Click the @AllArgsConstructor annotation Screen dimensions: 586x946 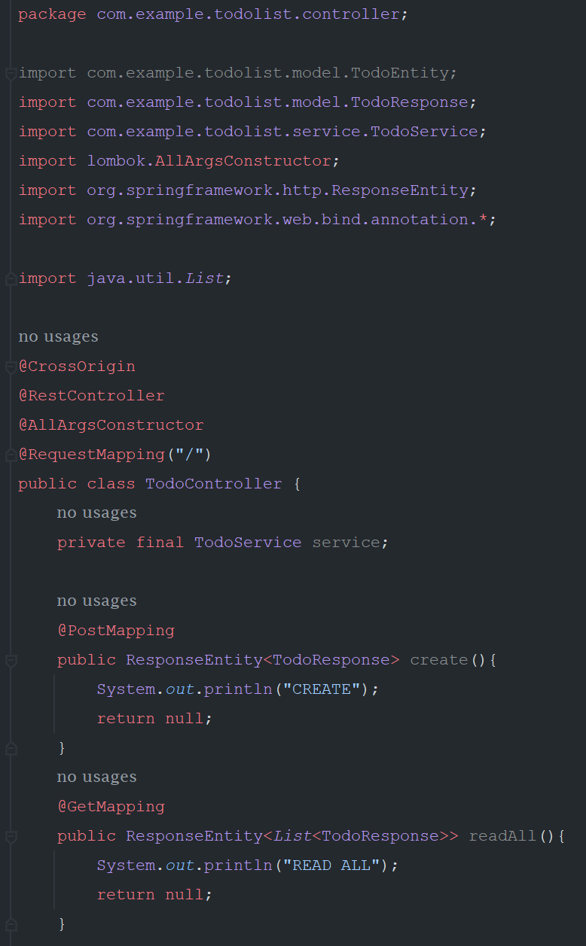point(111,424)
